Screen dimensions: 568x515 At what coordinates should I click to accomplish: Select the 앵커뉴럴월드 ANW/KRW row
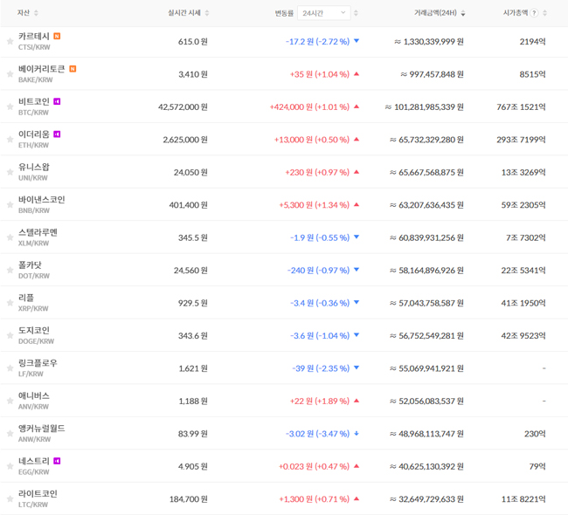[x=284, y=434]
